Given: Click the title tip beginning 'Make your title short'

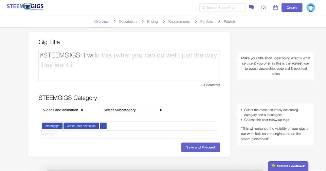Looking at the screenshot, I should [276, 66].
